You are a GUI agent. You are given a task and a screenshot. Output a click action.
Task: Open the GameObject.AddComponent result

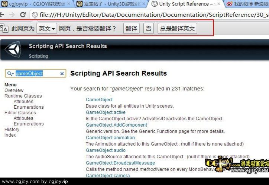click(117, 125)
